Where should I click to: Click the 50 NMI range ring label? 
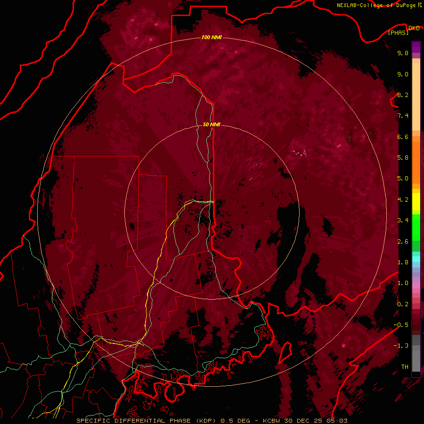click(x=212, y=124)
